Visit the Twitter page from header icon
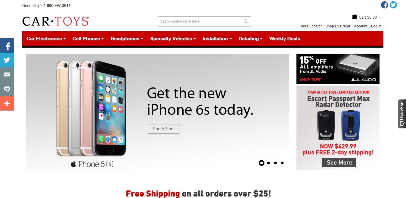 pyautogui.click(x=393, y=5)
